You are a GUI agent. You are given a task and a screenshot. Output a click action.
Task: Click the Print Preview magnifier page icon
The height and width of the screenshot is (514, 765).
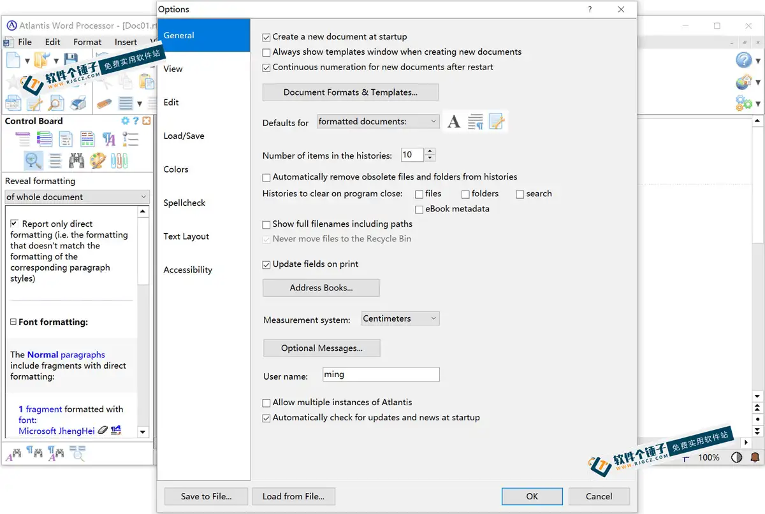(56, 103)
